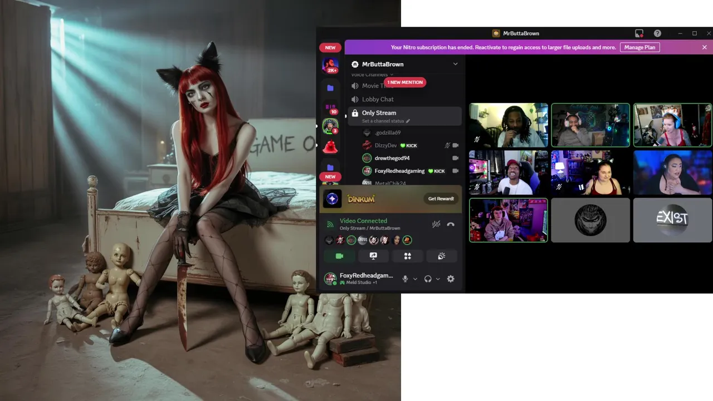Click the Video Connected status text
This screenshot has width=713, height=401.
point(363,221)
